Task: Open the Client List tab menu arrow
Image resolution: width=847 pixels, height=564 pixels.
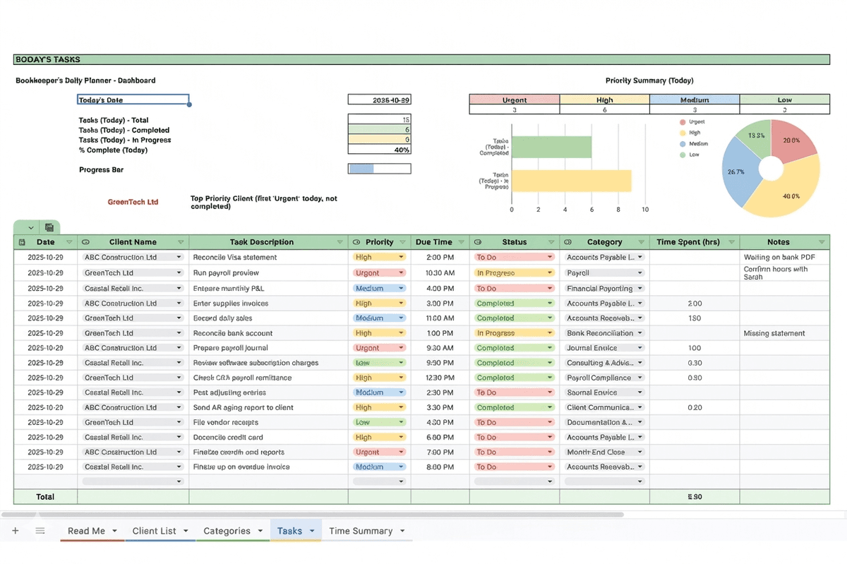Action: tap(186, 531)
